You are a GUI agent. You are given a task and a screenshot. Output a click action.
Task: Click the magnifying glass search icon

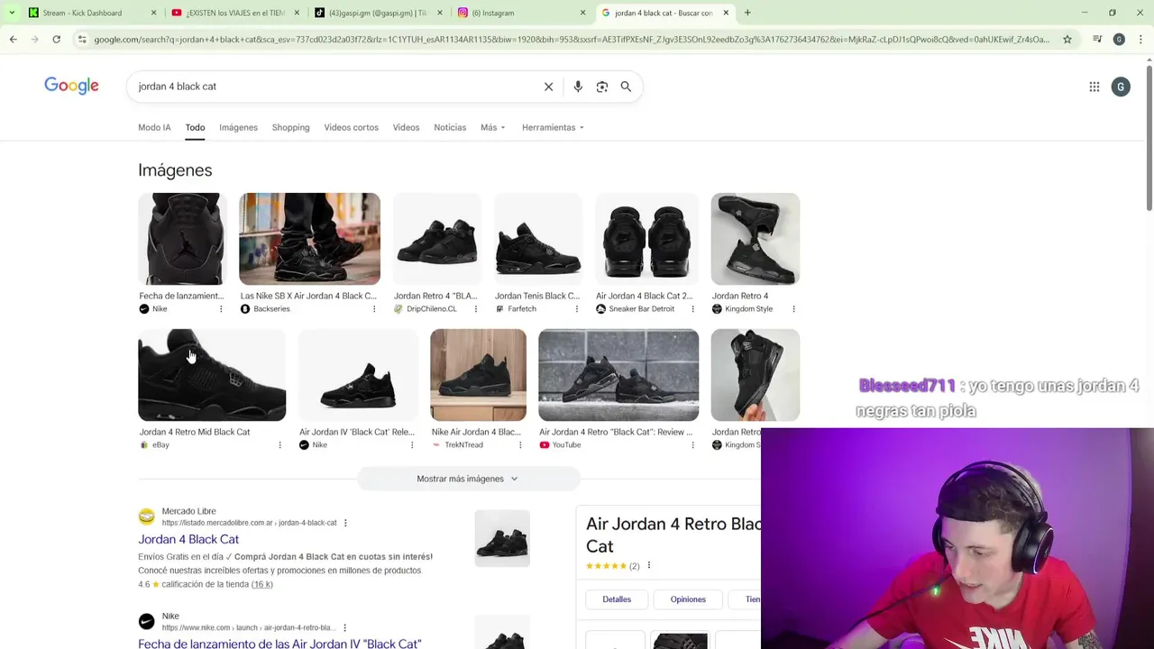[626, 87]
